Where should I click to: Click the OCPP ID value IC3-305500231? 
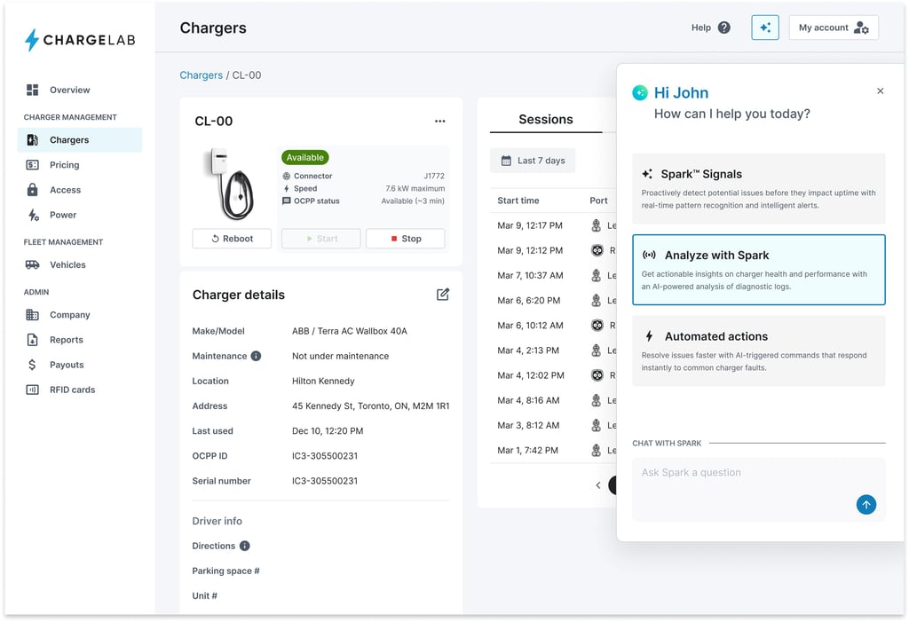(x=325, y=456)
